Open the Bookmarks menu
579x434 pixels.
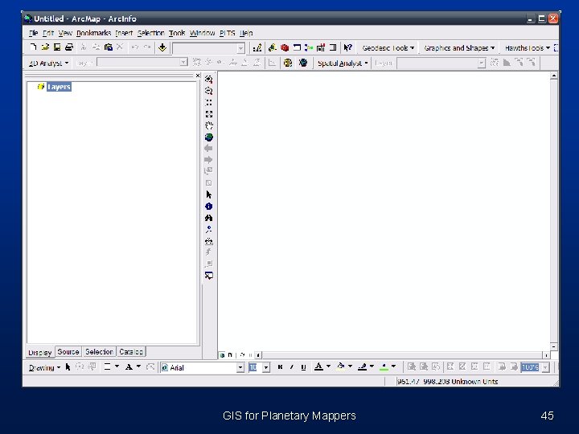point(93,33)
